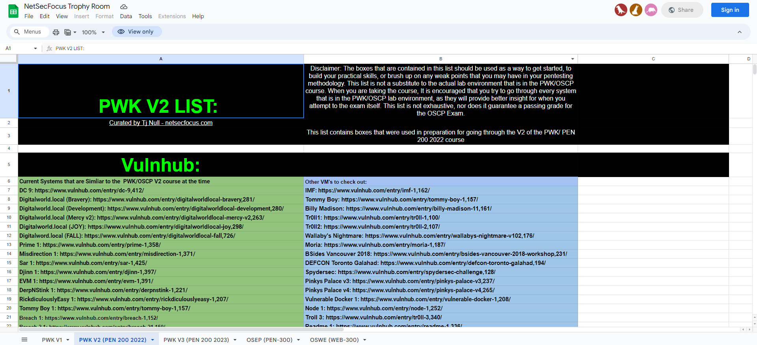Print the spreadsheet with printer icon
757x345 pixels.
(x=56, y=32)
